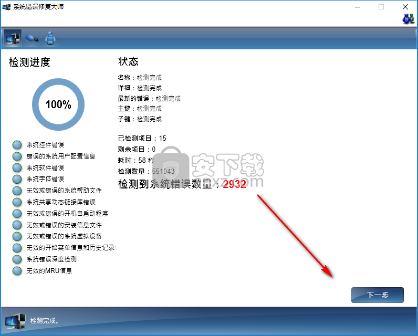Click the 检测进度 heading
Screen dimensions: 418x336
point(29,62)
